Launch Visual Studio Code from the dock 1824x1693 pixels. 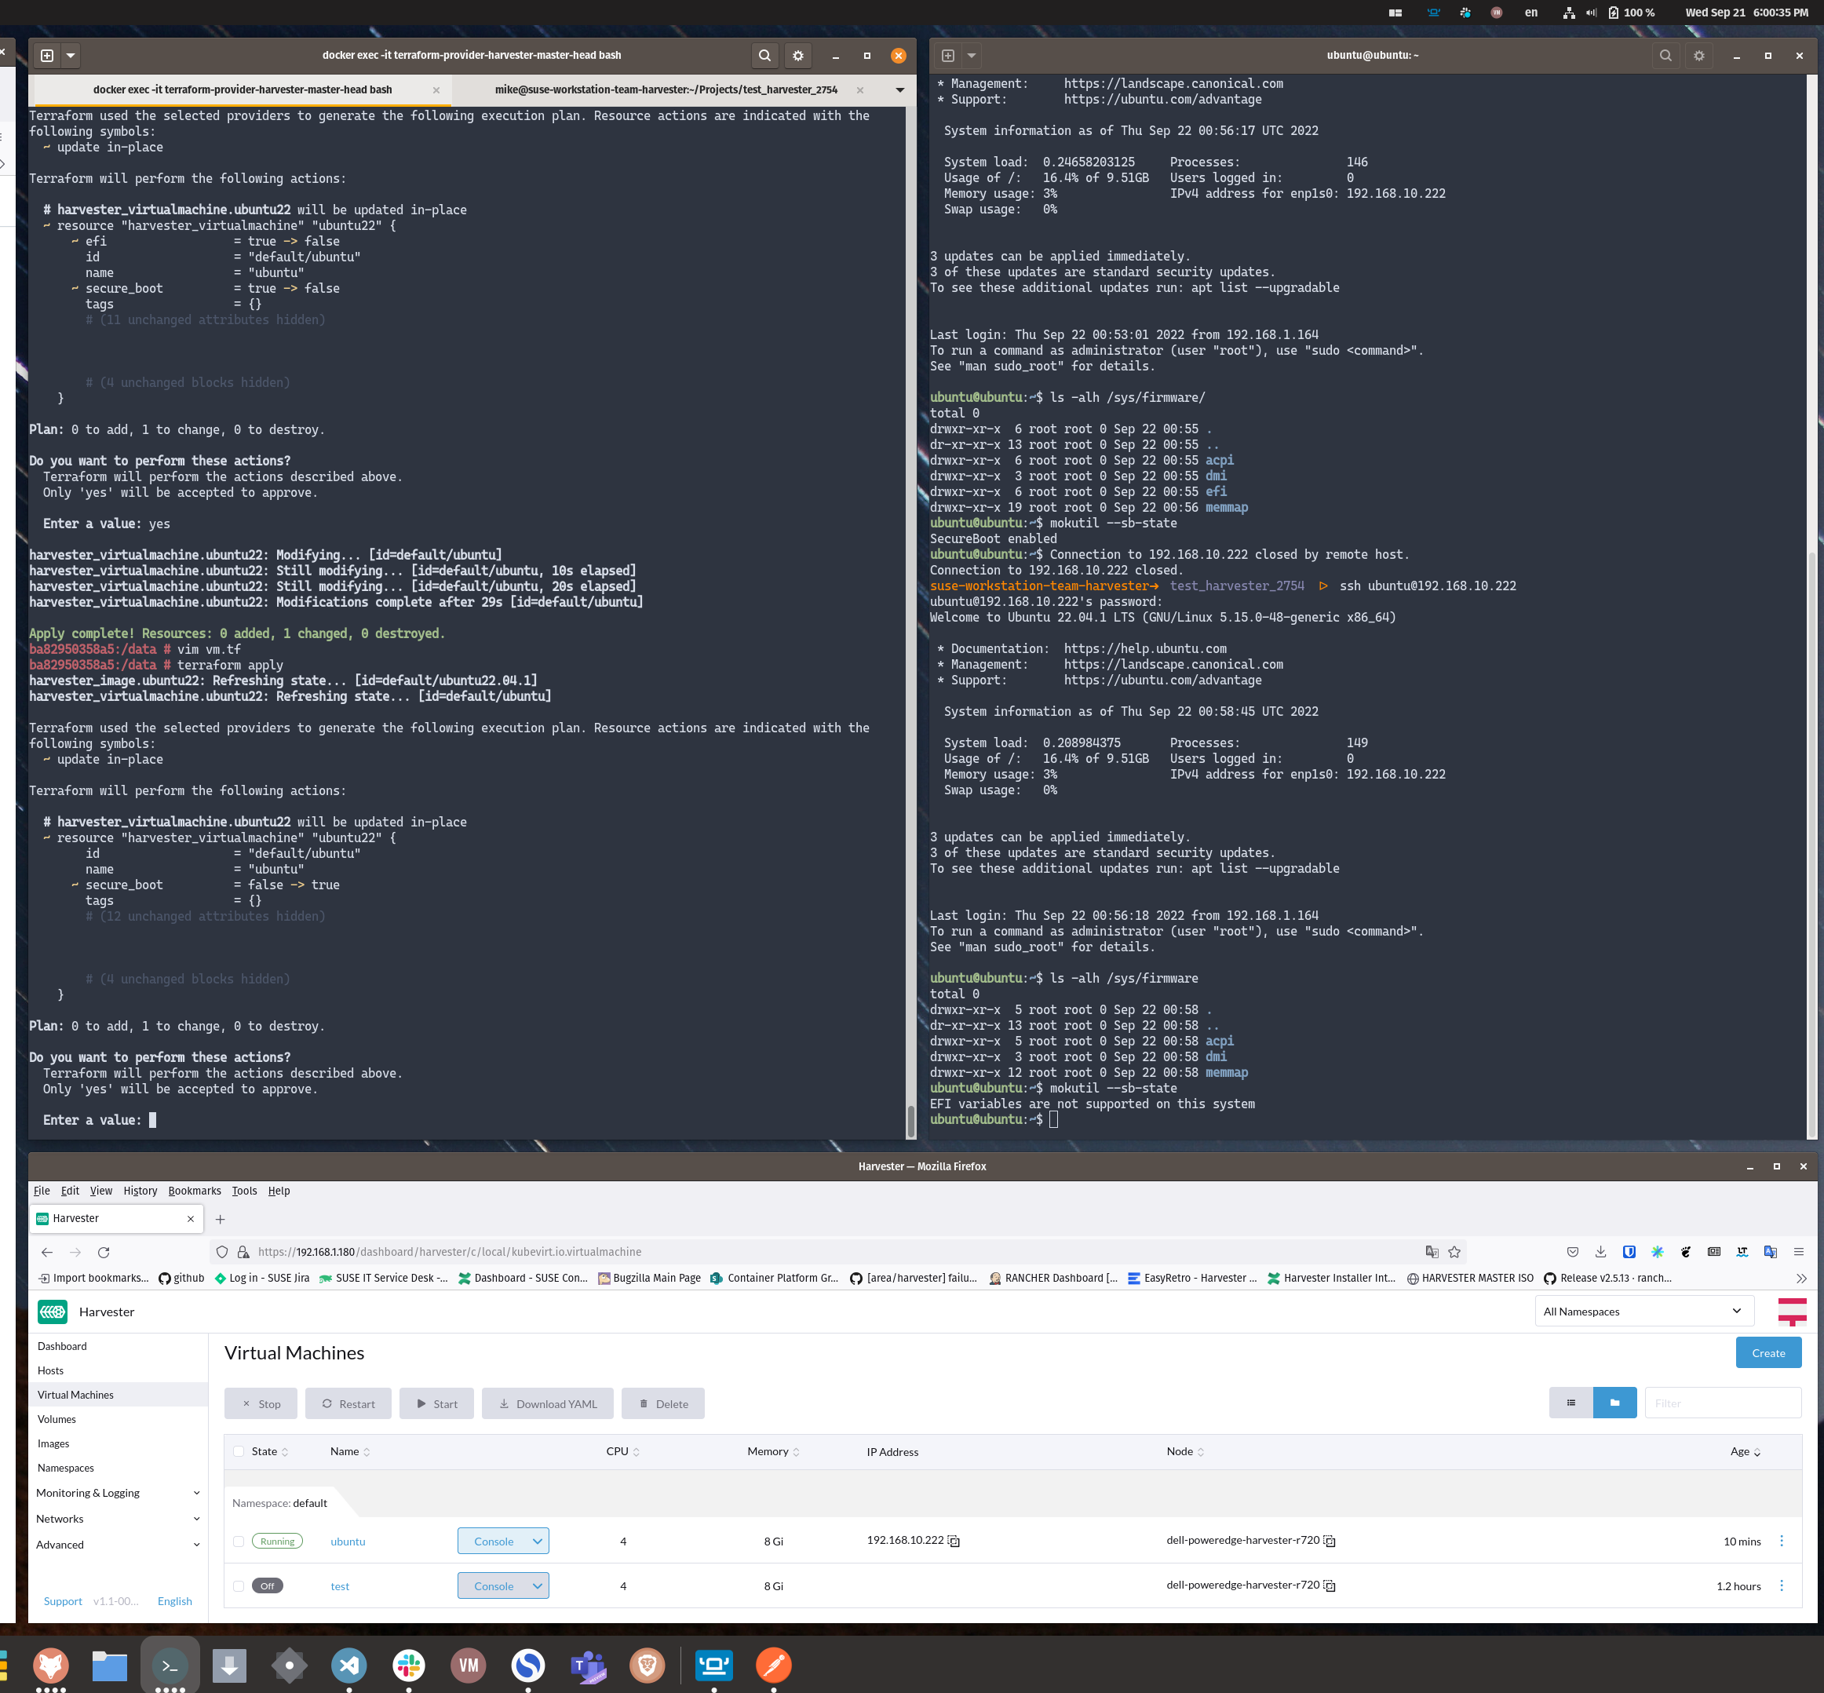pyautogui.click(x=349, y=1666)
